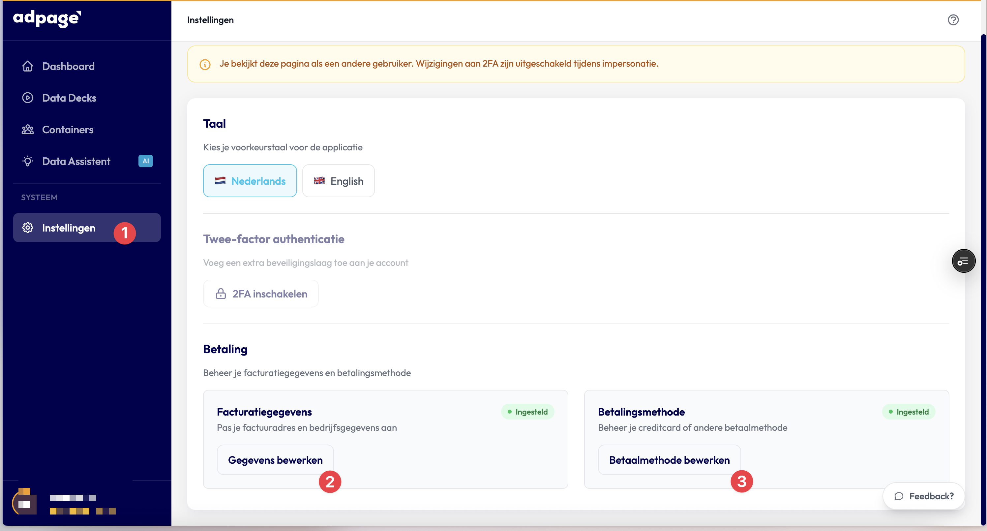Screen dimensions: 987x531
Task: Select Nederlands as language
Action: point(250,181)
